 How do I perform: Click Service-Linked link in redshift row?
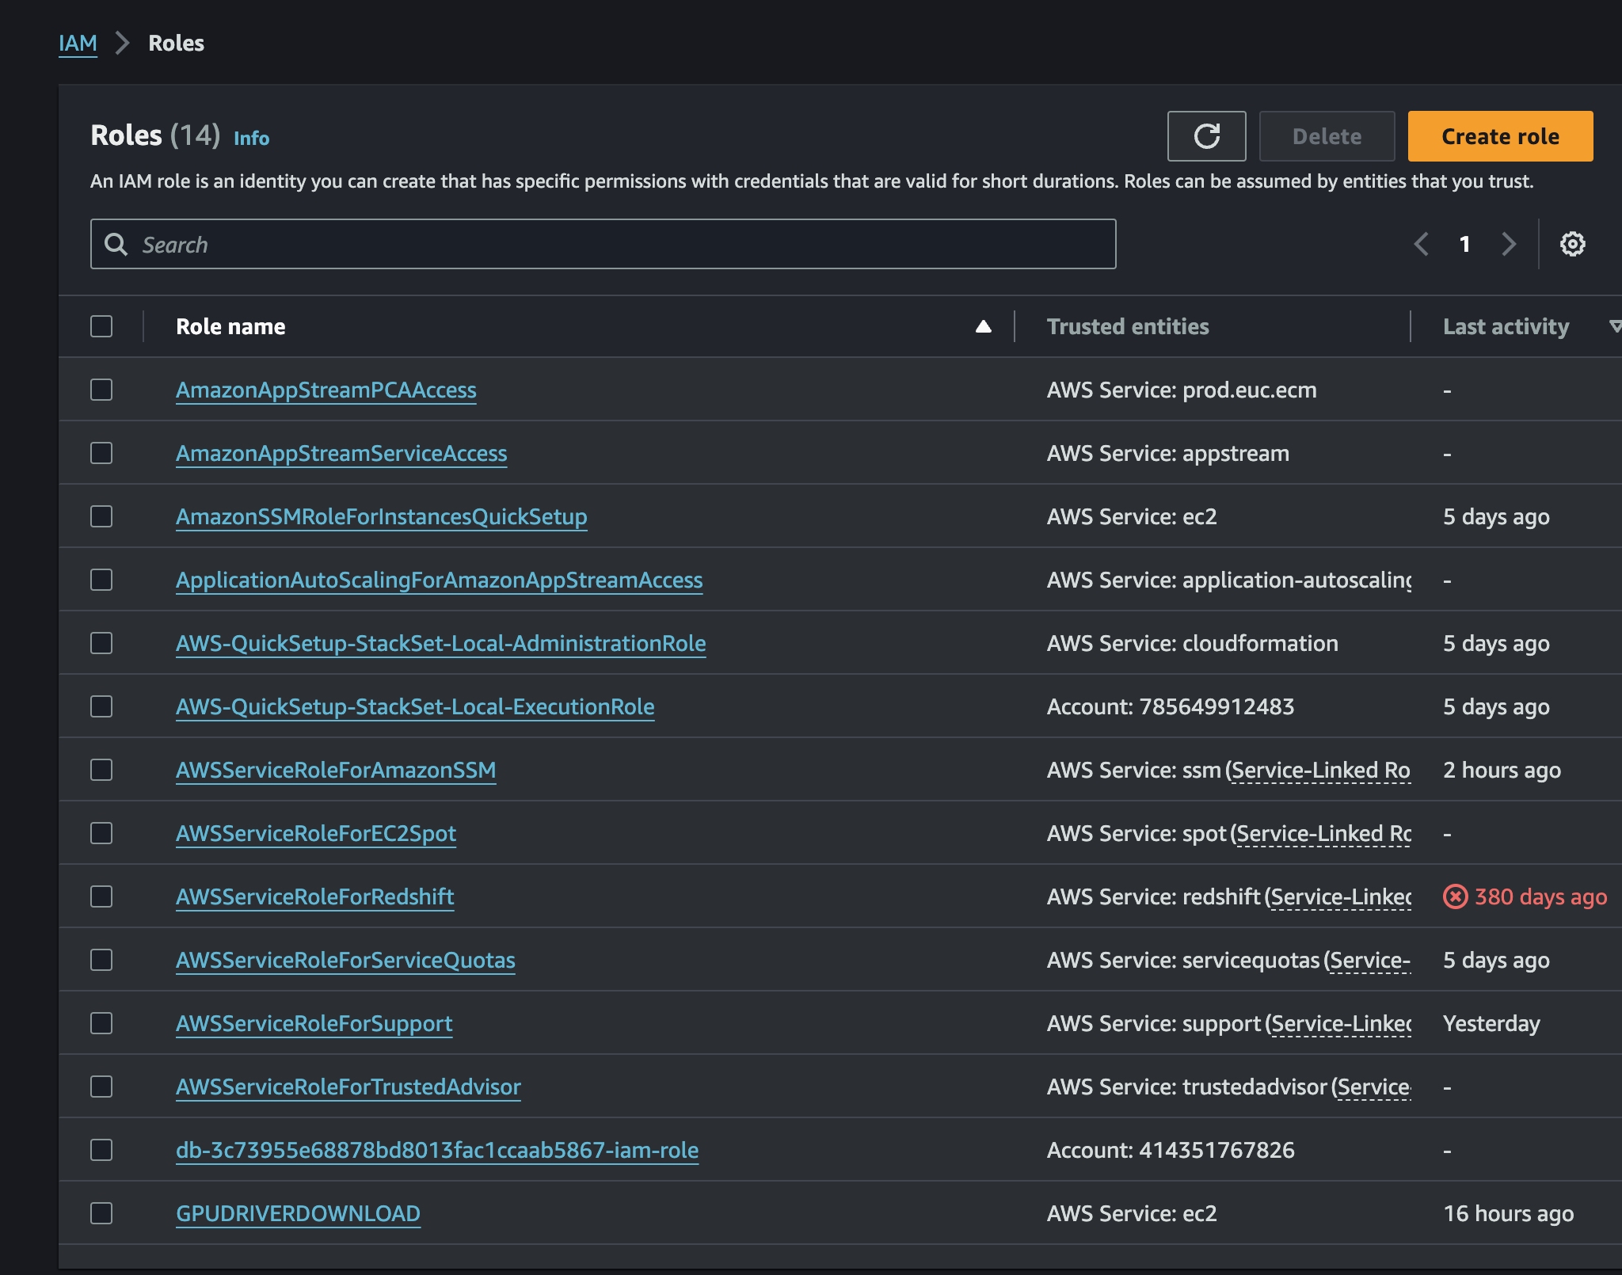coord(1342,896)
